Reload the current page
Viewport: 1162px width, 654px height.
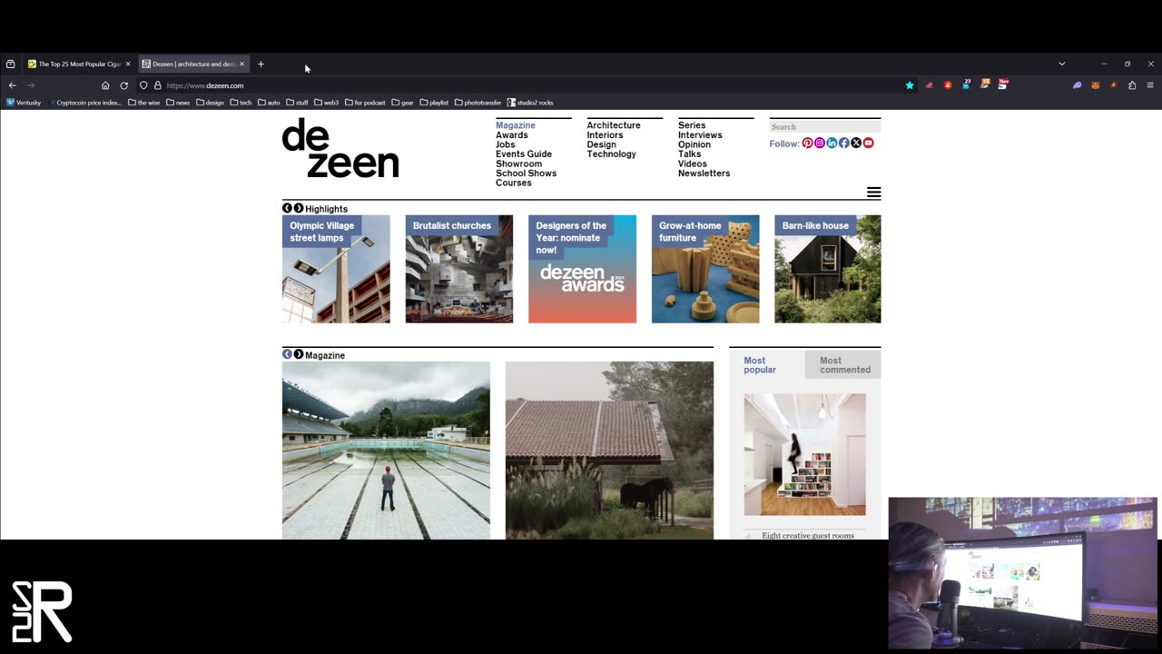coord(124,85)
